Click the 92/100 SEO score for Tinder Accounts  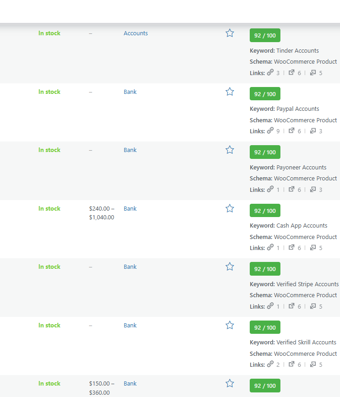tap(265, 35)
